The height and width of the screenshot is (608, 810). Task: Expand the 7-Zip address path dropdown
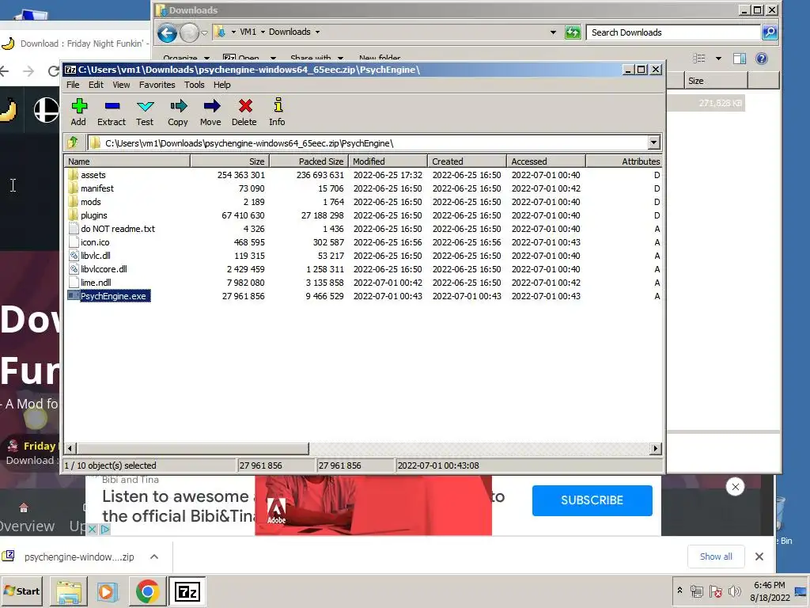(x=653, y=142)
